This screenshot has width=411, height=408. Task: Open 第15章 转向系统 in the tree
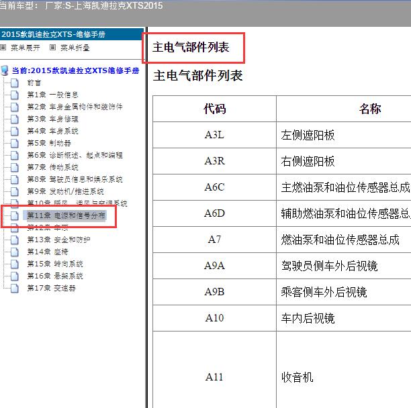55,264
